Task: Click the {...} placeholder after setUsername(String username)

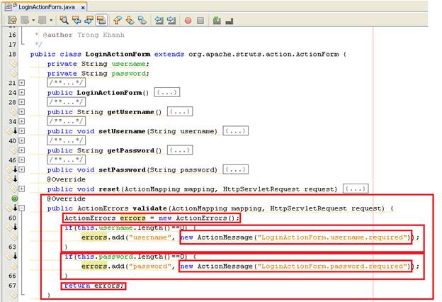Action: click(x=235, y=130)
